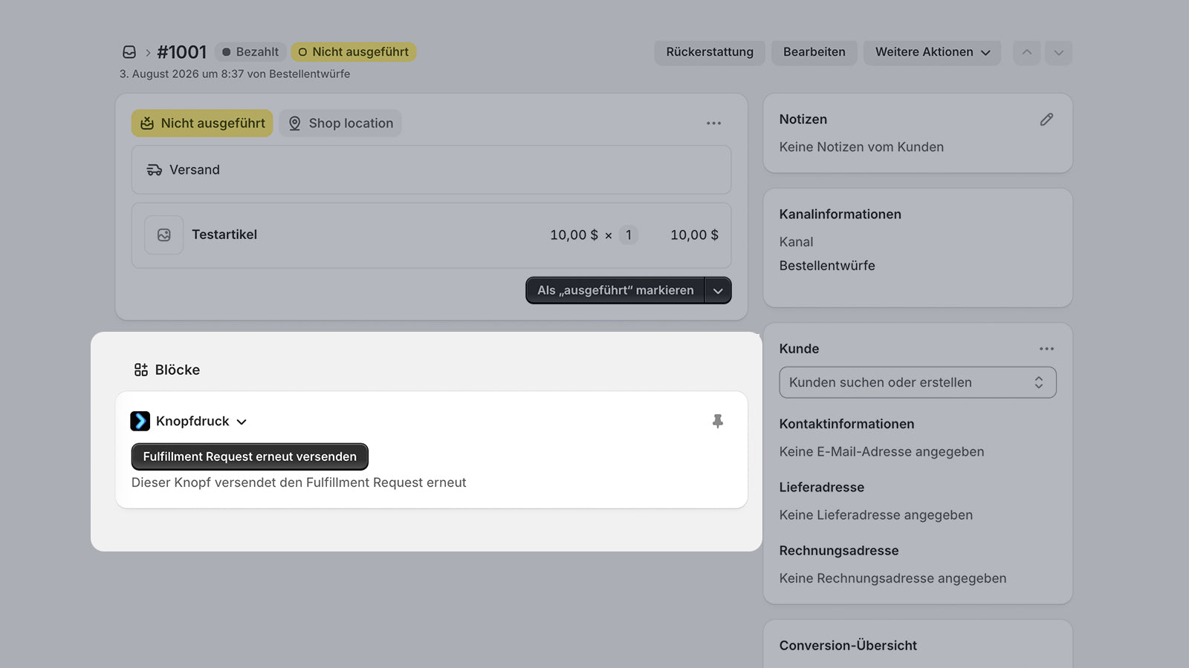Viewport: 1189px width, 668px height.
Task: Click the Knopfdruck app logo icon
Action: 140,421
